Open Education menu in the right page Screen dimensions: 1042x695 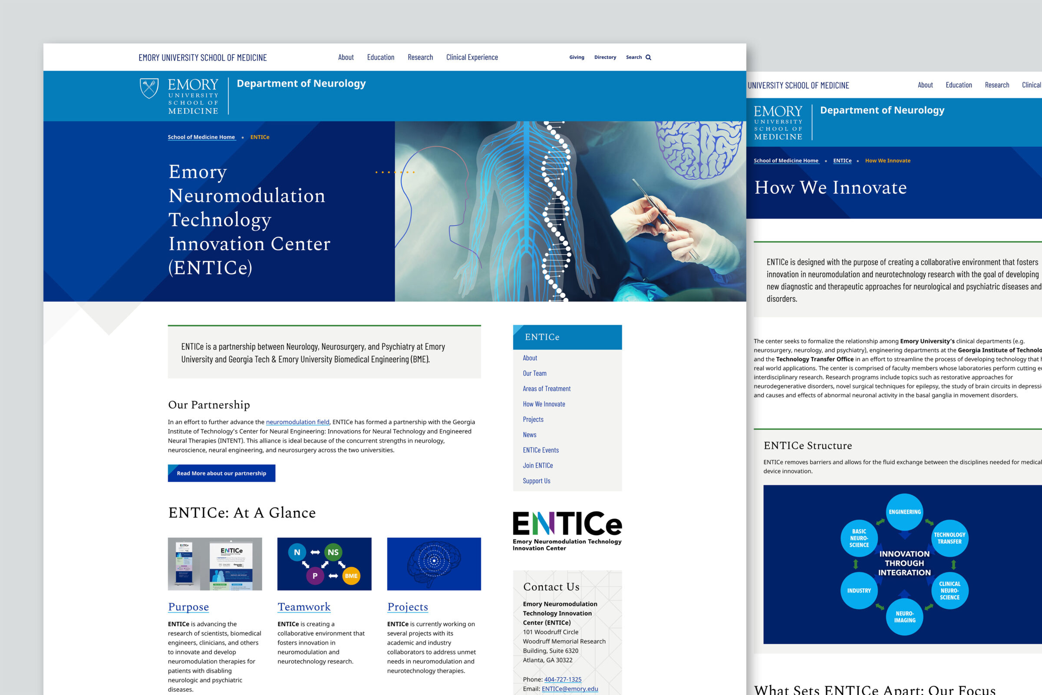tap(959, 85)
